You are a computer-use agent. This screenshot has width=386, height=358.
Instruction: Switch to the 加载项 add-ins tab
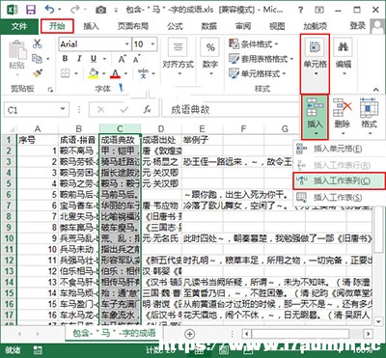click(316, 26)
